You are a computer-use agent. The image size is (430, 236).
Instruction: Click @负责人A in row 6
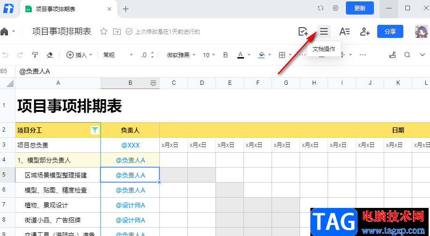tap(130, 190)
